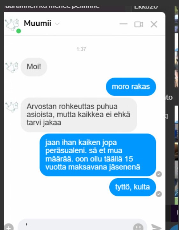Click the delivered checkmark beside 'tyttö, kulta'
This screenshot has width=179, height=230.
(x=159, y=194)
